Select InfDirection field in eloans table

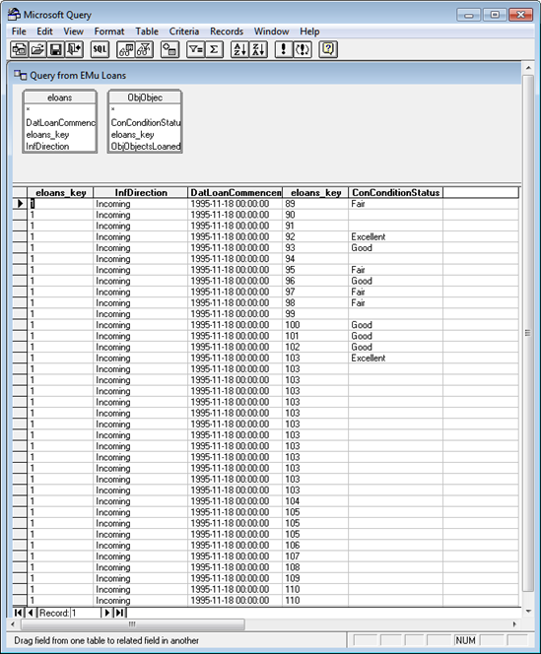click(x=47, y=147)
